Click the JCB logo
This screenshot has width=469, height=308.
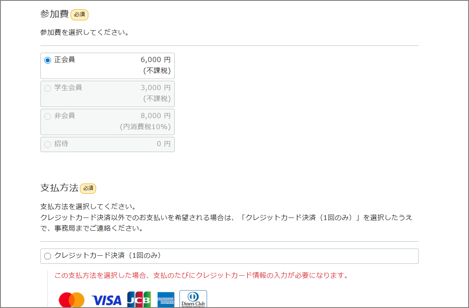[139, 300]
